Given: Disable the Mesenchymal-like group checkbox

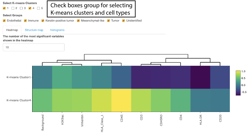Looking at the screenshot, I should [78, 21].
